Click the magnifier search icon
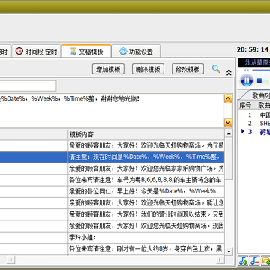The image size is (270, 270). point(216,68)
